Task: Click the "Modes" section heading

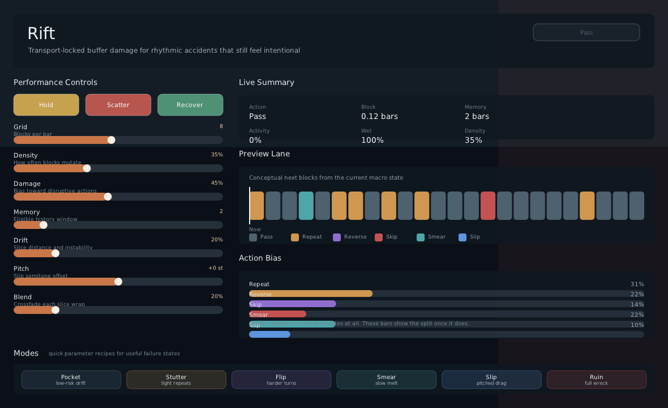Action: pos(26,353)
